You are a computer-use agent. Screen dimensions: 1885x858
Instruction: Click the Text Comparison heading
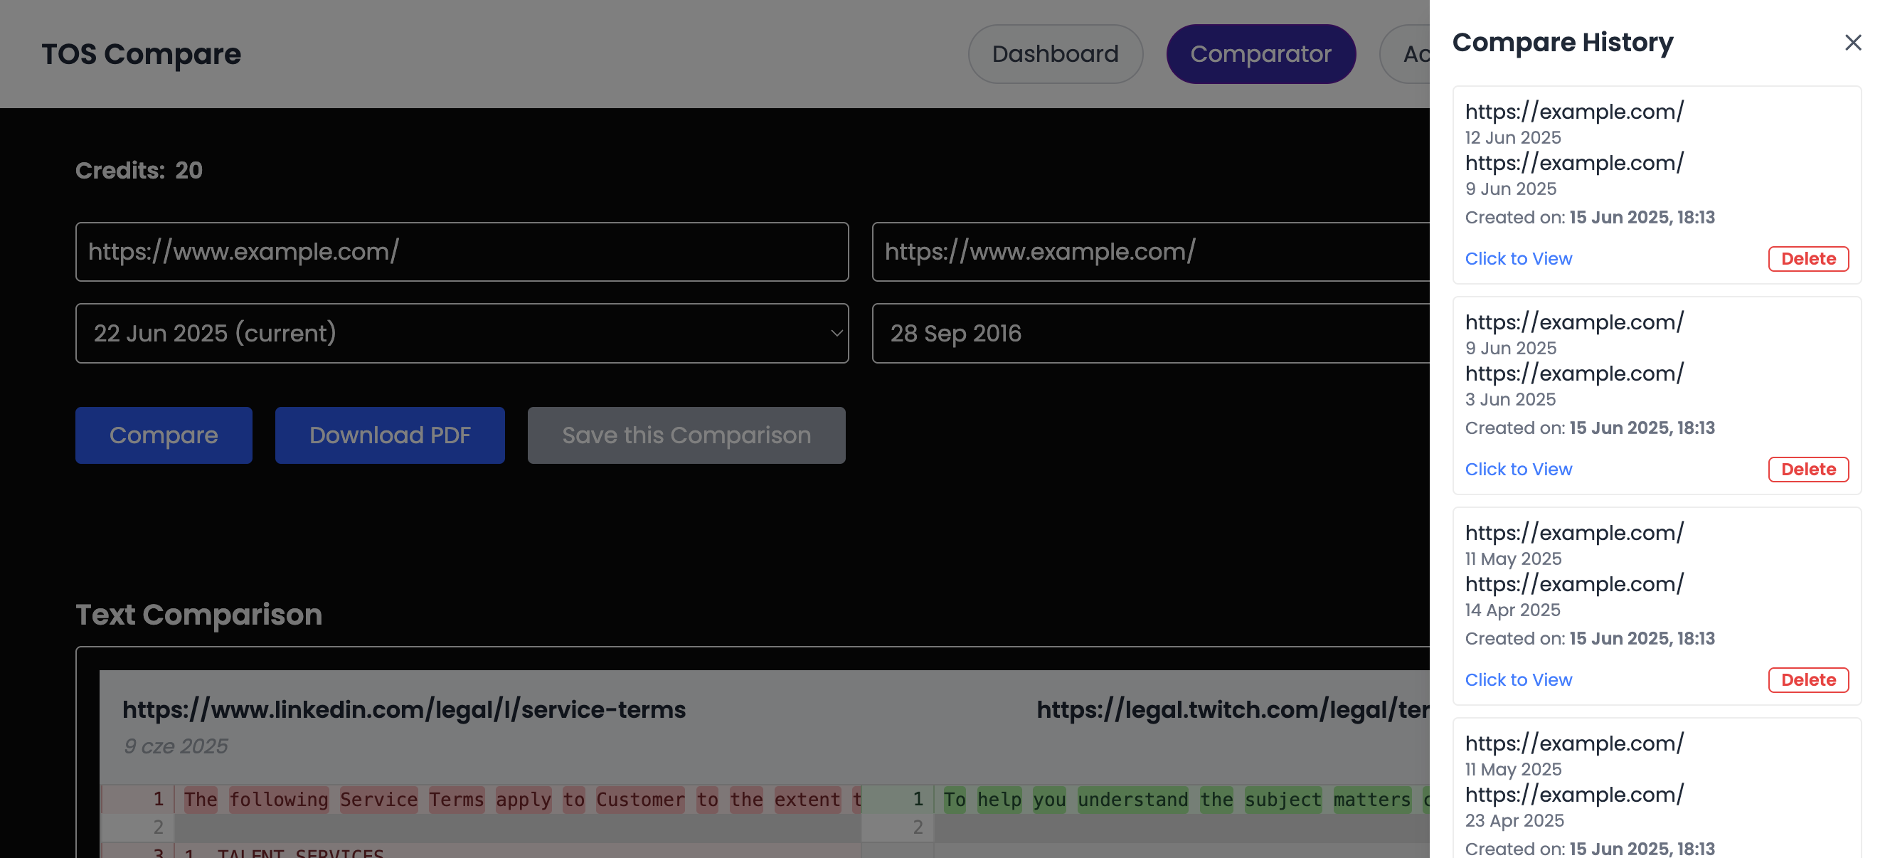click(x=199, y=615)
